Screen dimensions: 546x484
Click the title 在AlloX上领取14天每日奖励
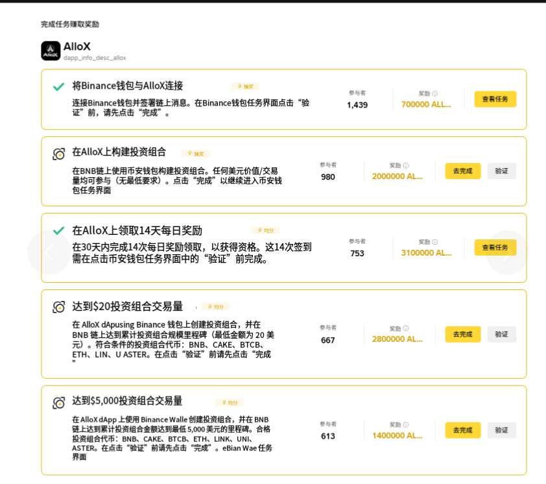pos(137,230)
